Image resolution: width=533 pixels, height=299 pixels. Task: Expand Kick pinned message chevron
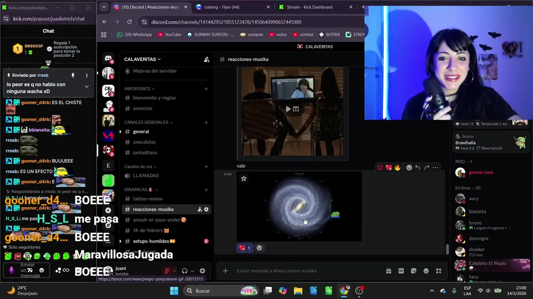point(87,86)
